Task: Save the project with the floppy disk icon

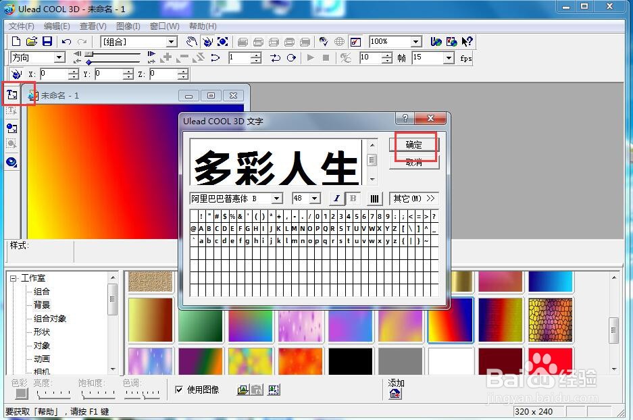Action: [x=47, y=41]
